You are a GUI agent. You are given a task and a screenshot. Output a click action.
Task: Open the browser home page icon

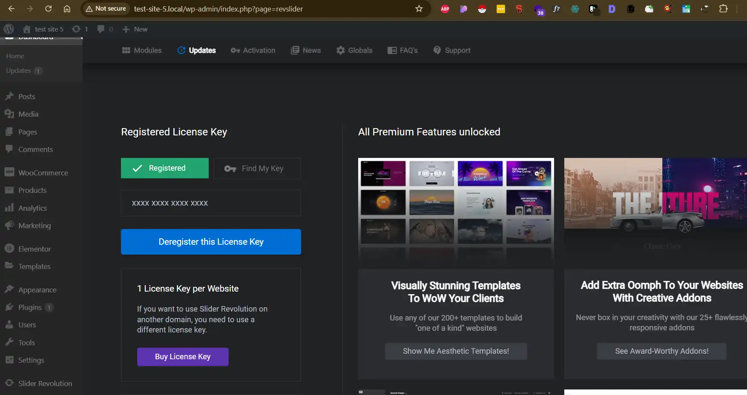coord(67,9)
